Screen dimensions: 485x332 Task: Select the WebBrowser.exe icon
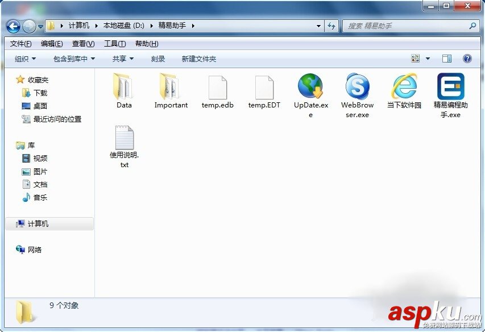[x=357, y=86]
